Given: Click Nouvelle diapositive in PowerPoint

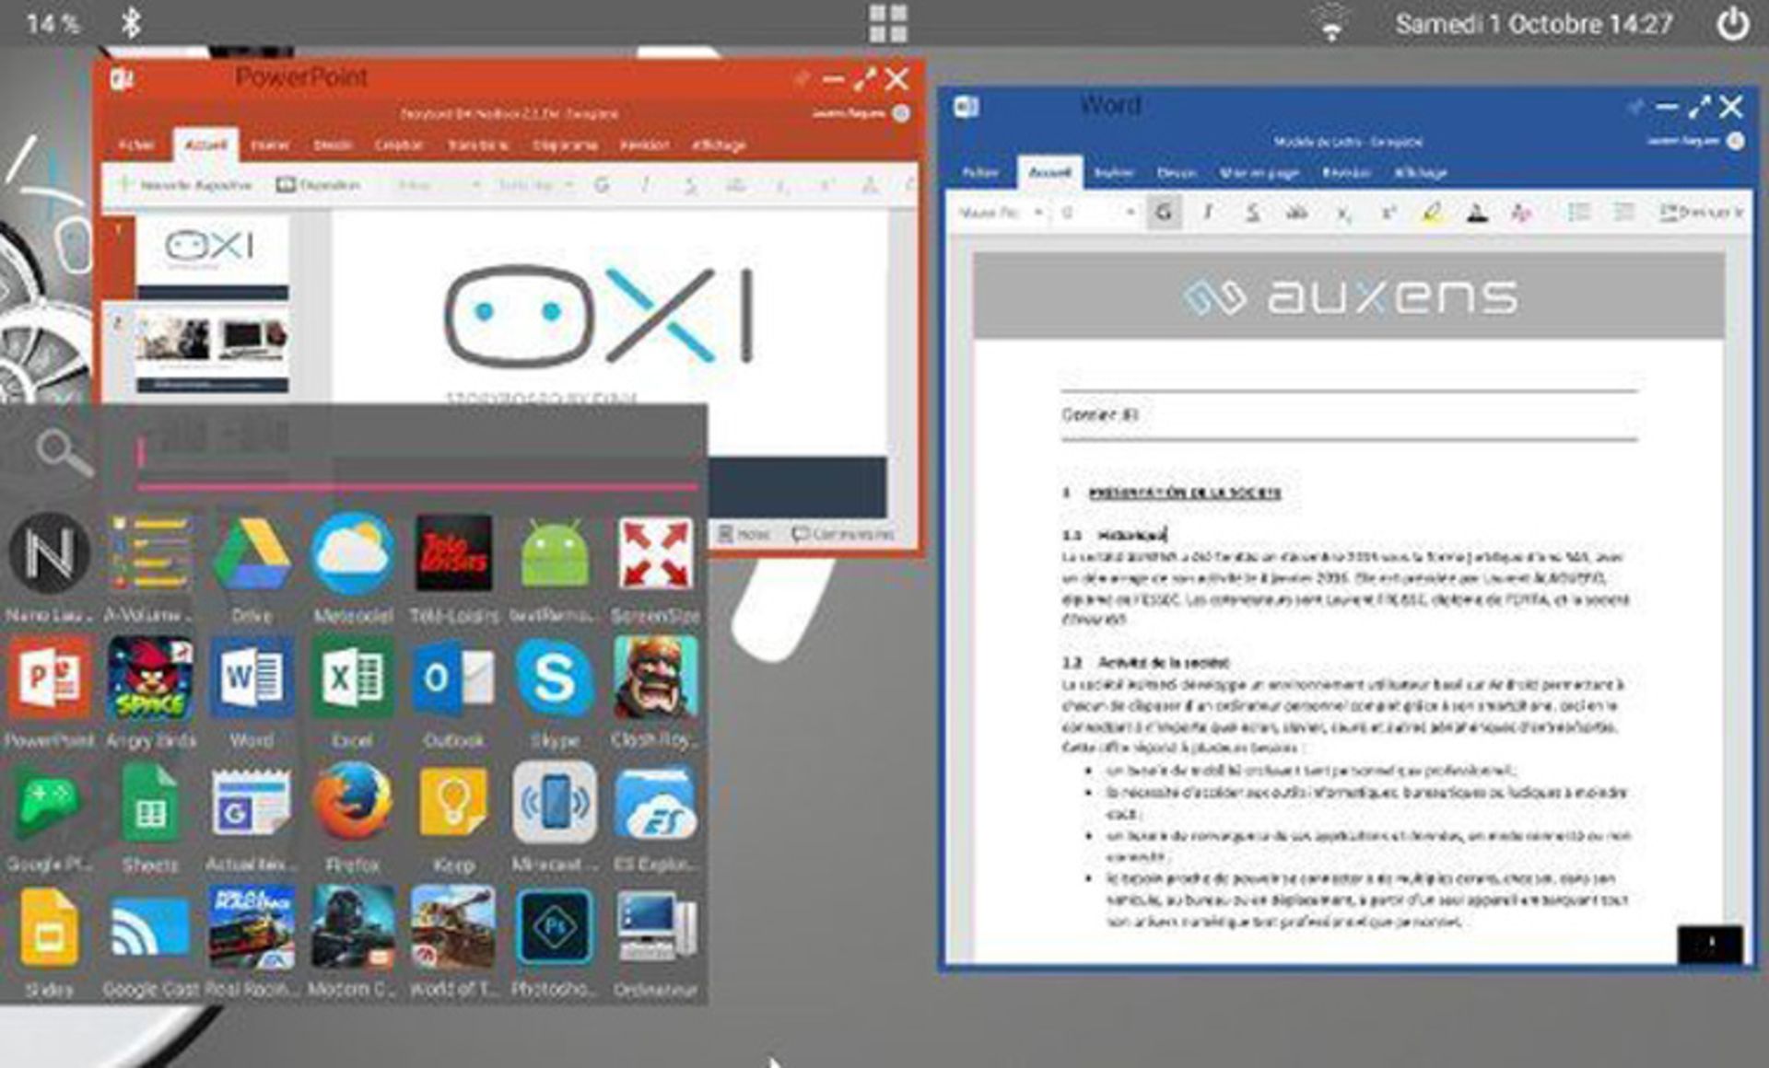Looking at the screenshot, I should tap(184, 185).
